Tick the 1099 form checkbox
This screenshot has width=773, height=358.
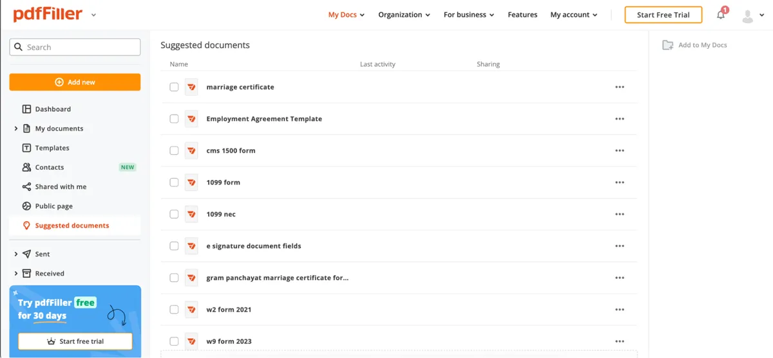(174, 183)
